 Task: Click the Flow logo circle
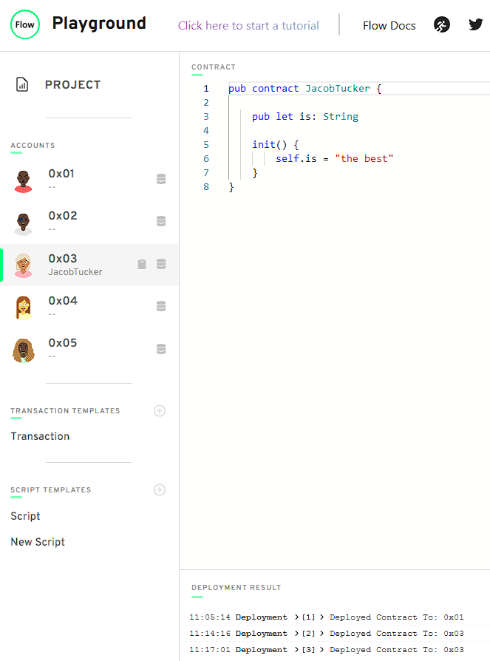click(x=25, y=25)
